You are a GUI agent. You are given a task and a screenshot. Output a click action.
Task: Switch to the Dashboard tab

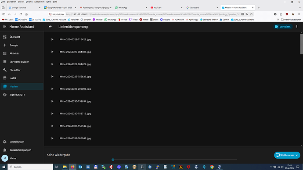[x=202, y=8]
